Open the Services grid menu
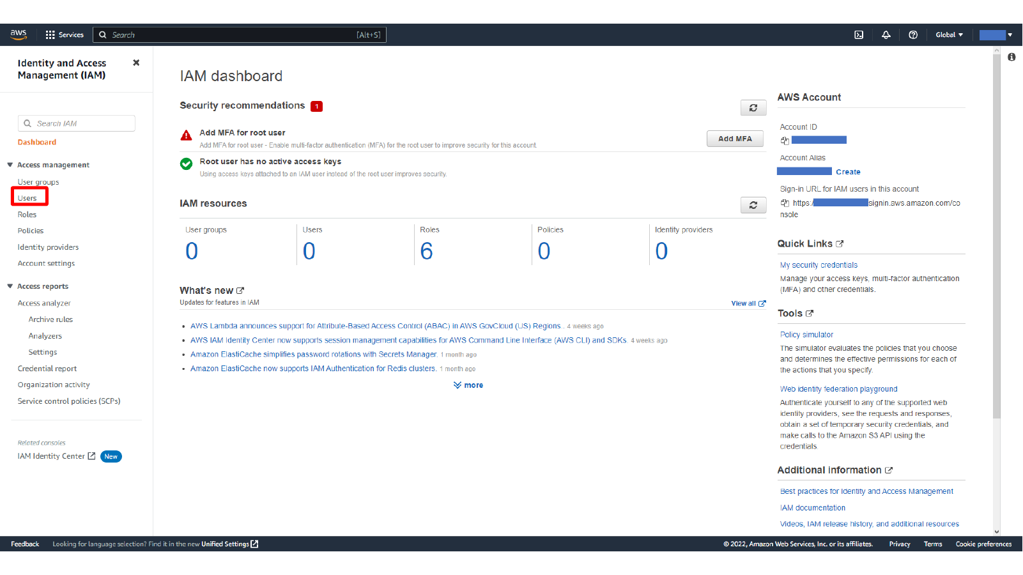 65,35
